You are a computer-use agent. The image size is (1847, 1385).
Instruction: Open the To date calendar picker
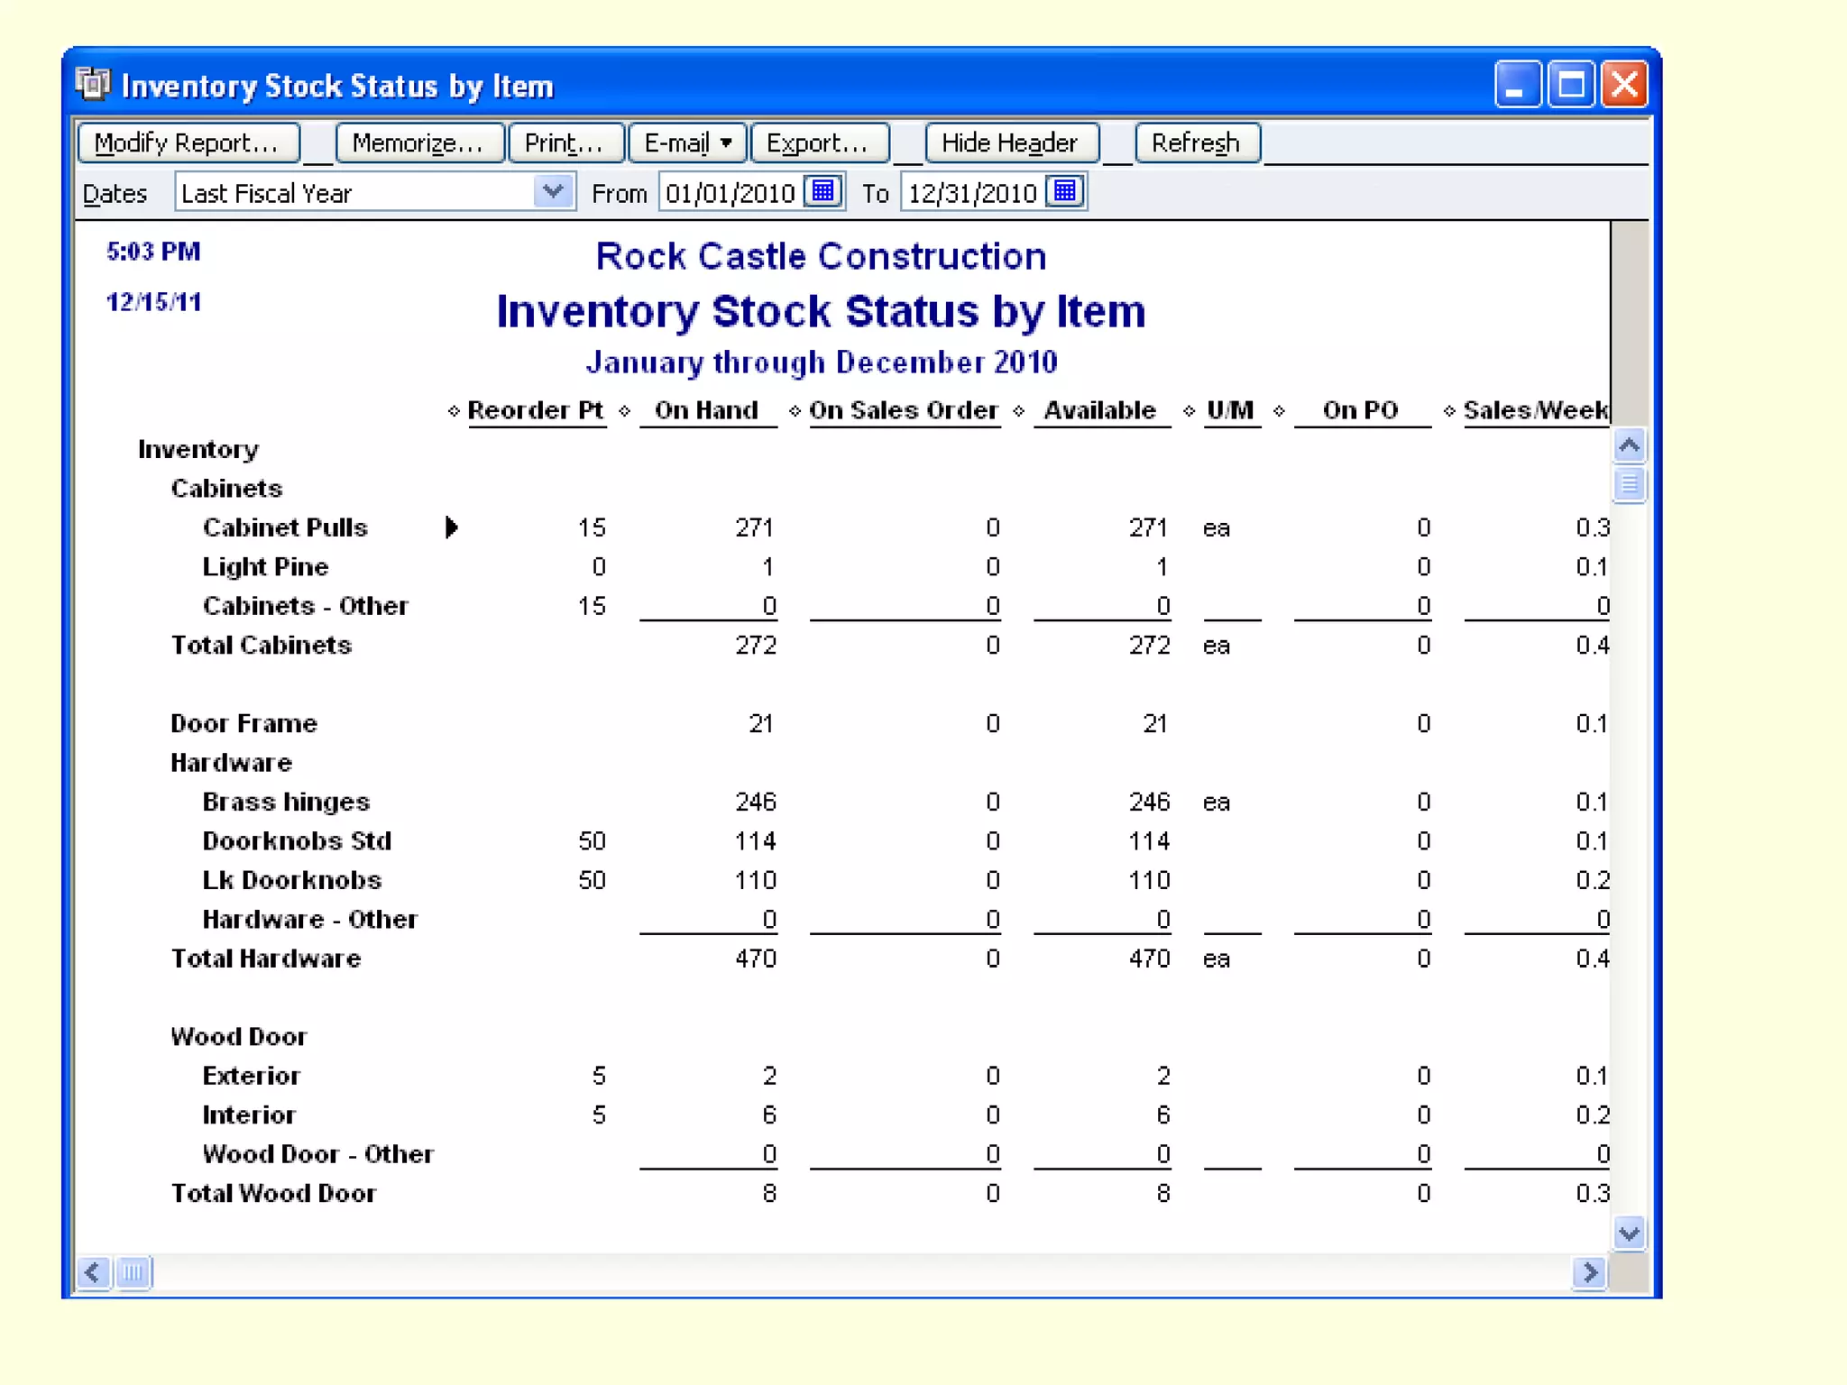pyautogui.click(x=1064, y=192)
